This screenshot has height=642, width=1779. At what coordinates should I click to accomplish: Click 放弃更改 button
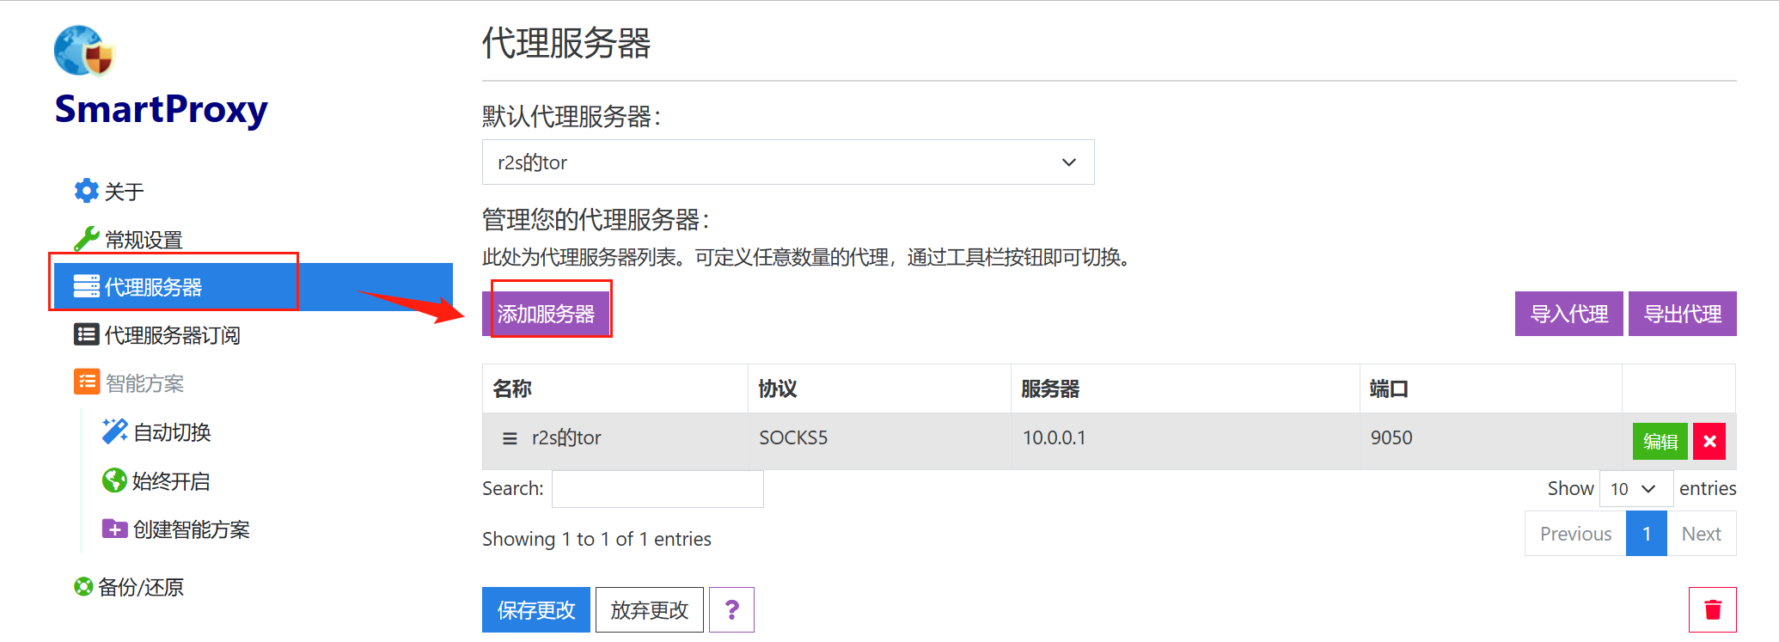click(650, 609)
